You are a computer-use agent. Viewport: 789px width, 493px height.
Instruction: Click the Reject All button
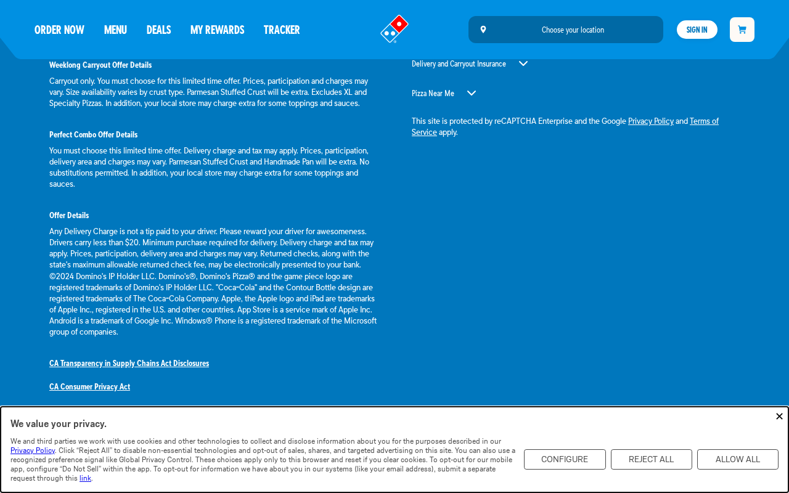(652, 460)
